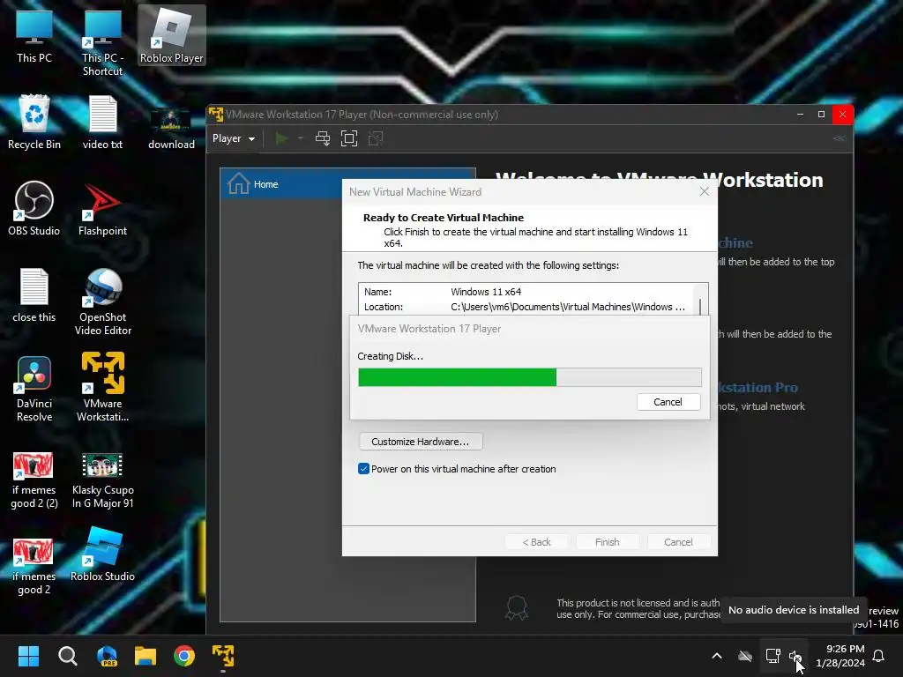This screenshot has width=903, height=677.
Task: Launch DaVinci Resolve shortcut
Action: [x=34, y=389]
